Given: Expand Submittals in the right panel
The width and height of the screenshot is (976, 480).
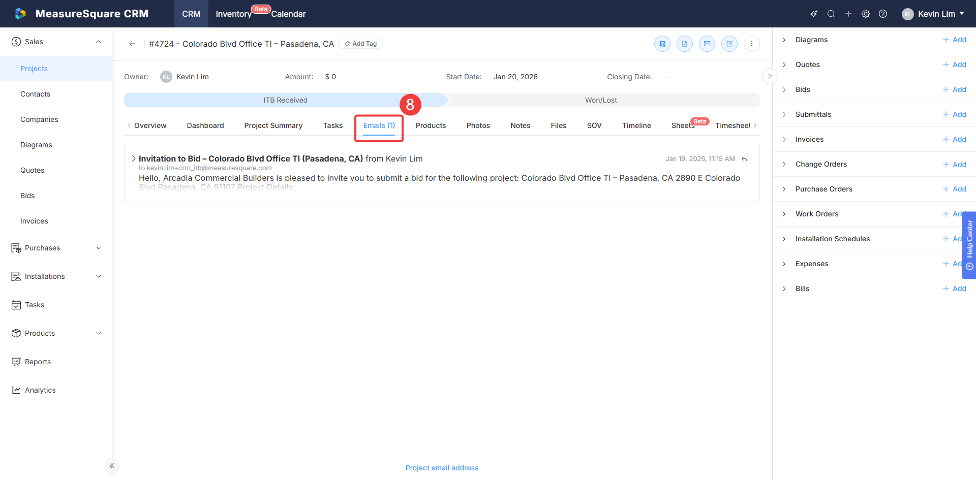Looking at the screenshot, I should 784,114.
